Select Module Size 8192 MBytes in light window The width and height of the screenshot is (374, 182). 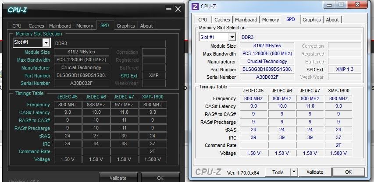tap(267, 45)
